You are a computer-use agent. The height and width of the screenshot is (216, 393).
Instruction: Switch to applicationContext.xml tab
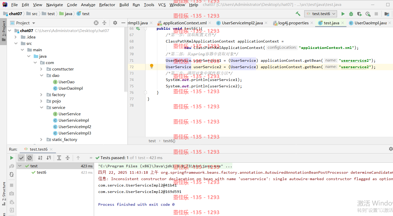pos(185,23)
